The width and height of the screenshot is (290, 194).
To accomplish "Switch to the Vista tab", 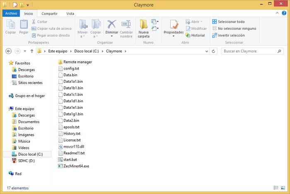I will (70, 14).
